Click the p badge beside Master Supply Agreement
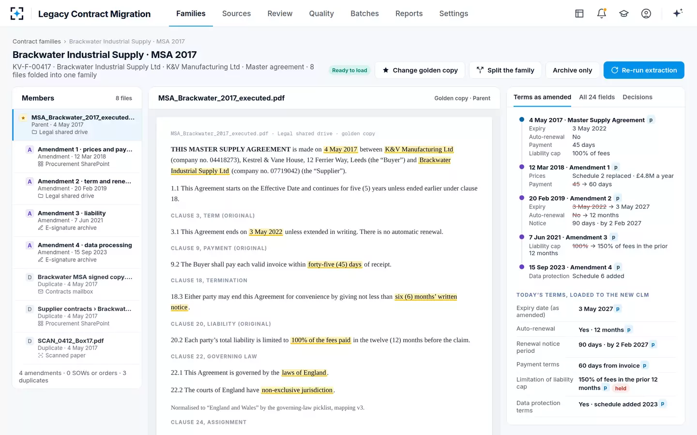Image resolution: width=697 pixels, height=435 pixels. [651, 120]
